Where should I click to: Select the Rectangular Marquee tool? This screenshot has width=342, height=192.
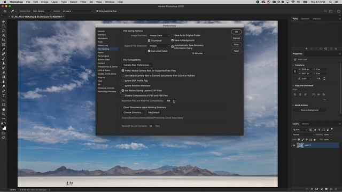pyautogui.click(x=4, y=26)
